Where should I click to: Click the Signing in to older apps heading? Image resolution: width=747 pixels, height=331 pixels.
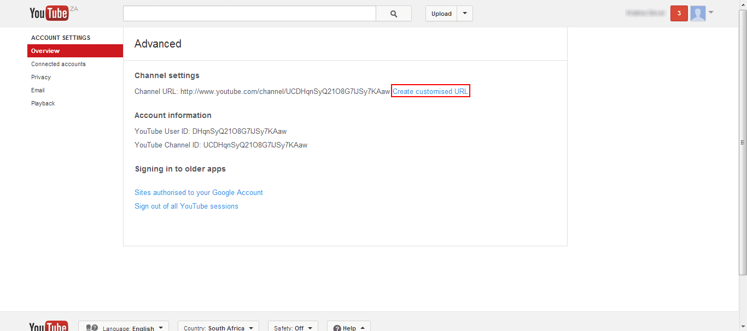(x=180, y=169)
